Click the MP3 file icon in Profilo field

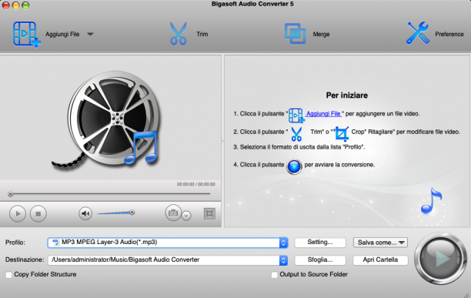click(x=56, y=243)
